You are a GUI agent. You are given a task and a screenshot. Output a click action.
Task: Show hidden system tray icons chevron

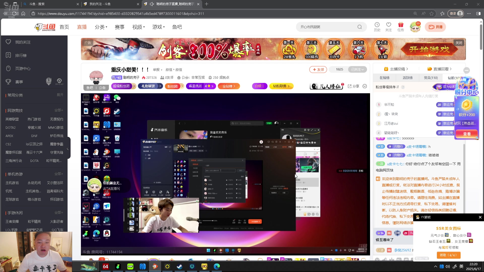(435, 266)
